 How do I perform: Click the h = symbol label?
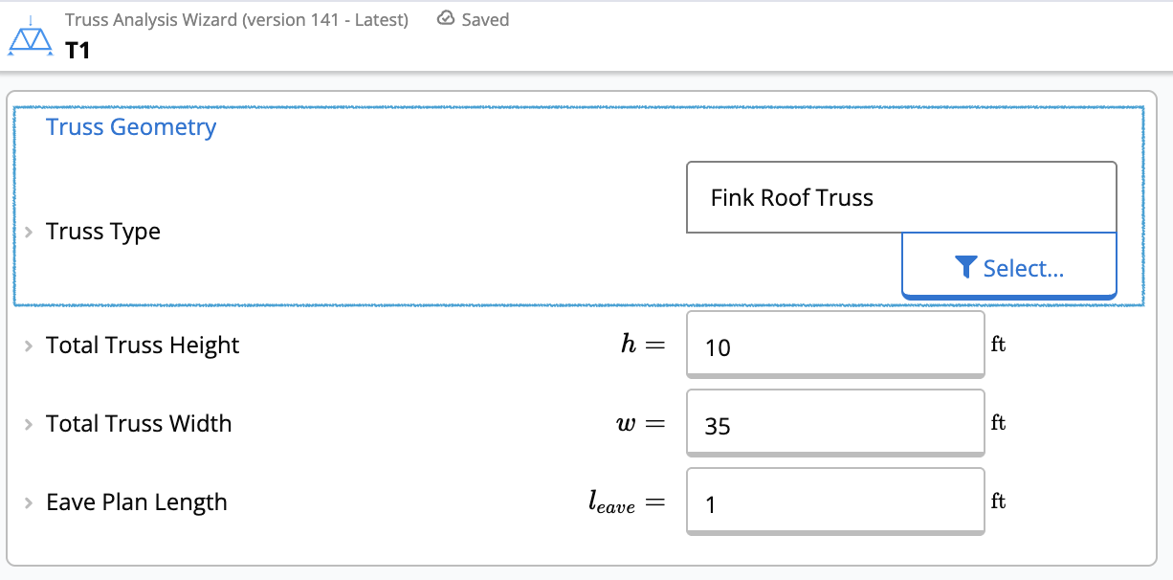(x=643, y=345)
